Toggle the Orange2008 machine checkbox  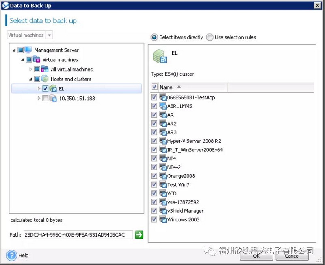click(x=154, y=176)
